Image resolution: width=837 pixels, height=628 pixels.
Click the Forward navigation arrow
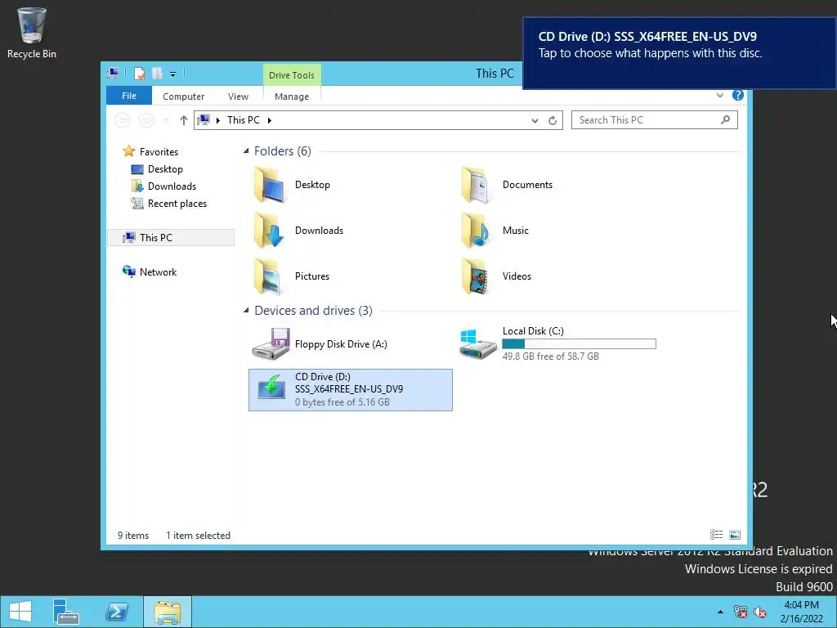(x=146, y=120)
